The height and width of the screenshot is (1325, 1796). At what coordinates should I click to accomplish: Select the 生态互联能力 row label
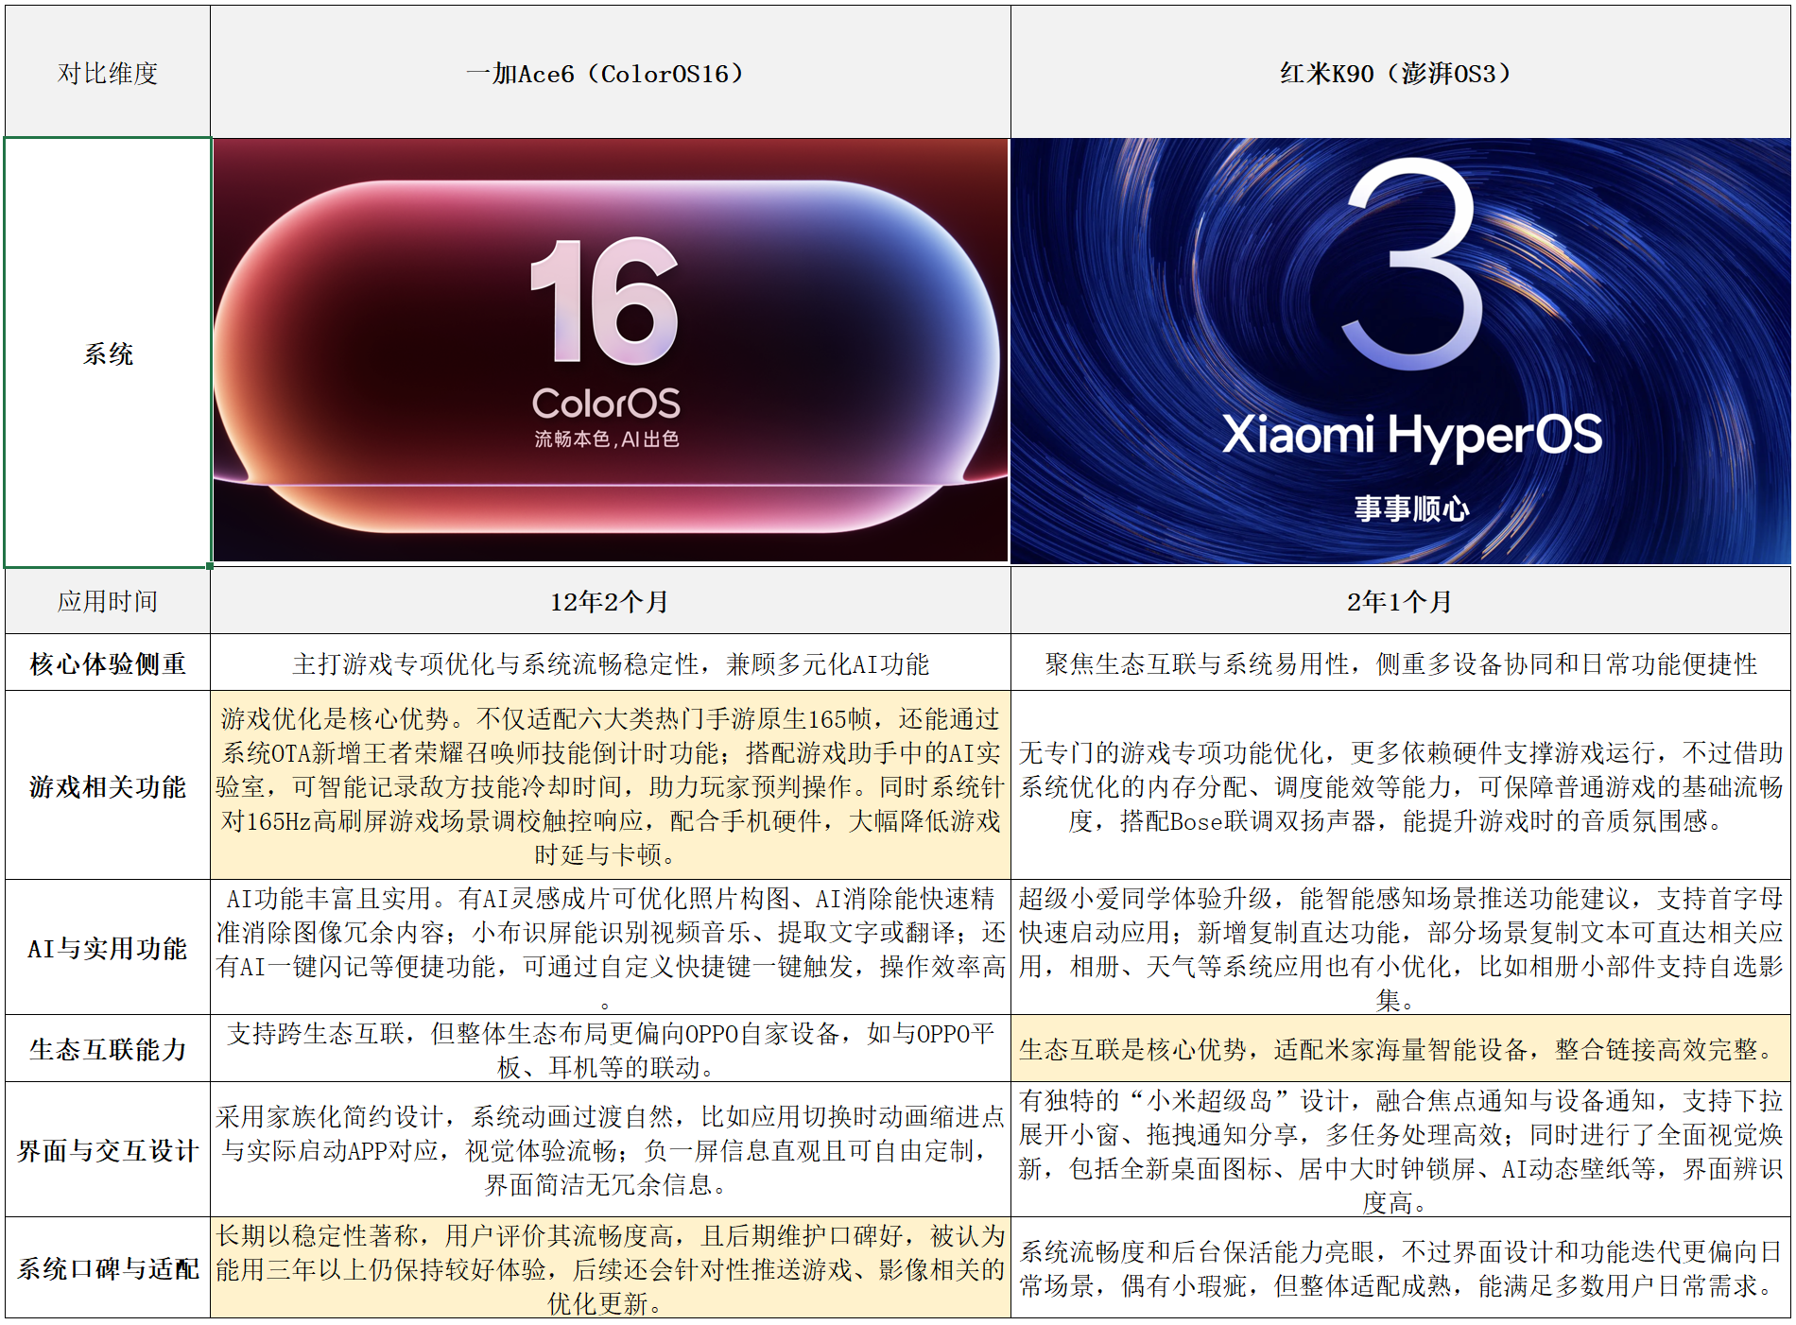(108, 1048)
